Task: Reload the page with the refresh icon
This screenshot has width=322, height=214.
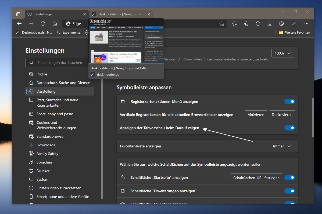Action: pyautogui.click(x=43, y=24)
